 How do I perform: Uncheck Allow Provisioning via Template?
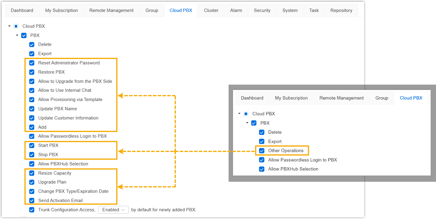coord(32,100)
